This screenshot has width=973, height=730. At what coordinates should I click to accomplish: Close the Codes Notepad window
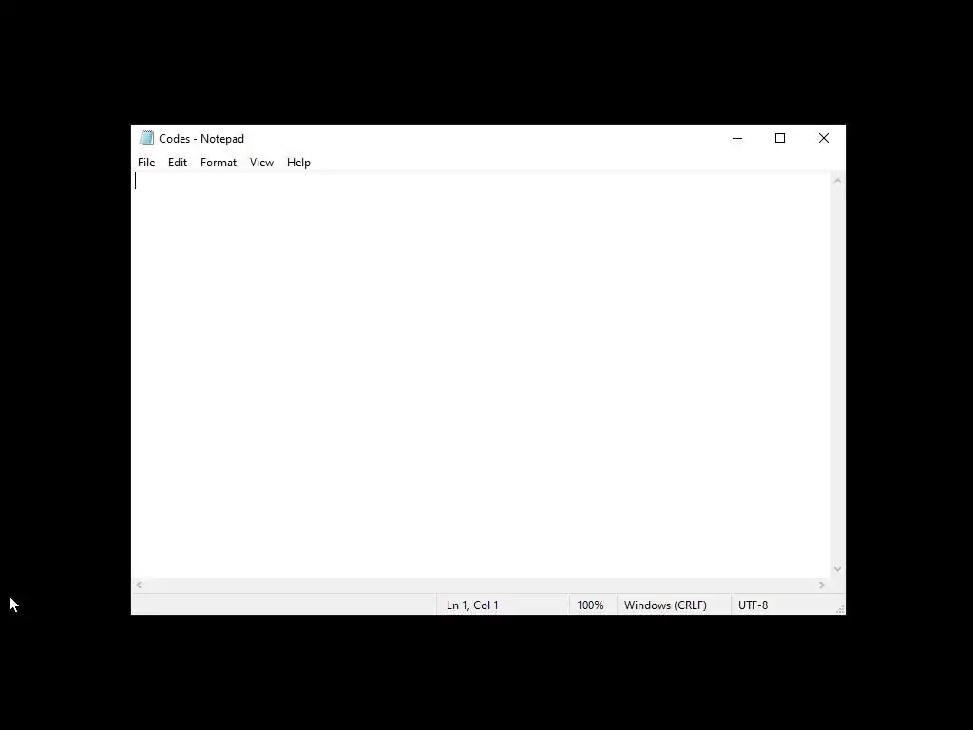[x=824, y=138]
